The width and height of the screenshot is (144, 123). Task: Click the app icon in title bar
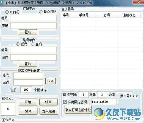pyautogui.click(x=1, y=2)
